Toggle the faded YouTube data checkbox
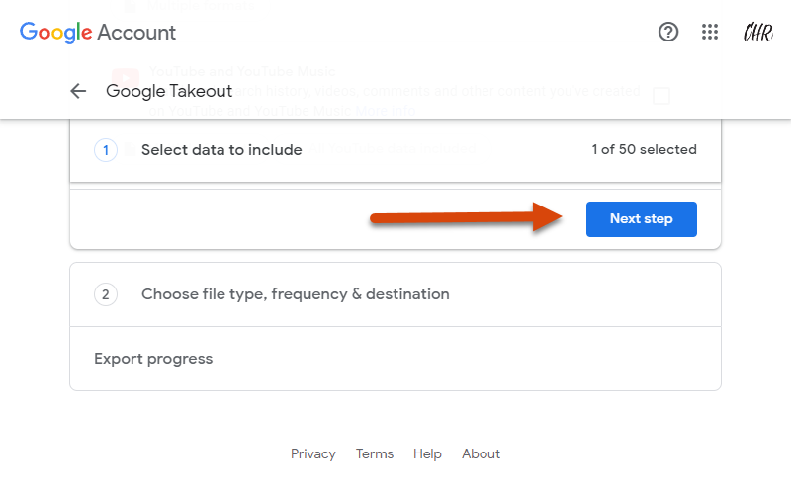The width and height of the screenshot is (791, 494). (x=661, y=95)
